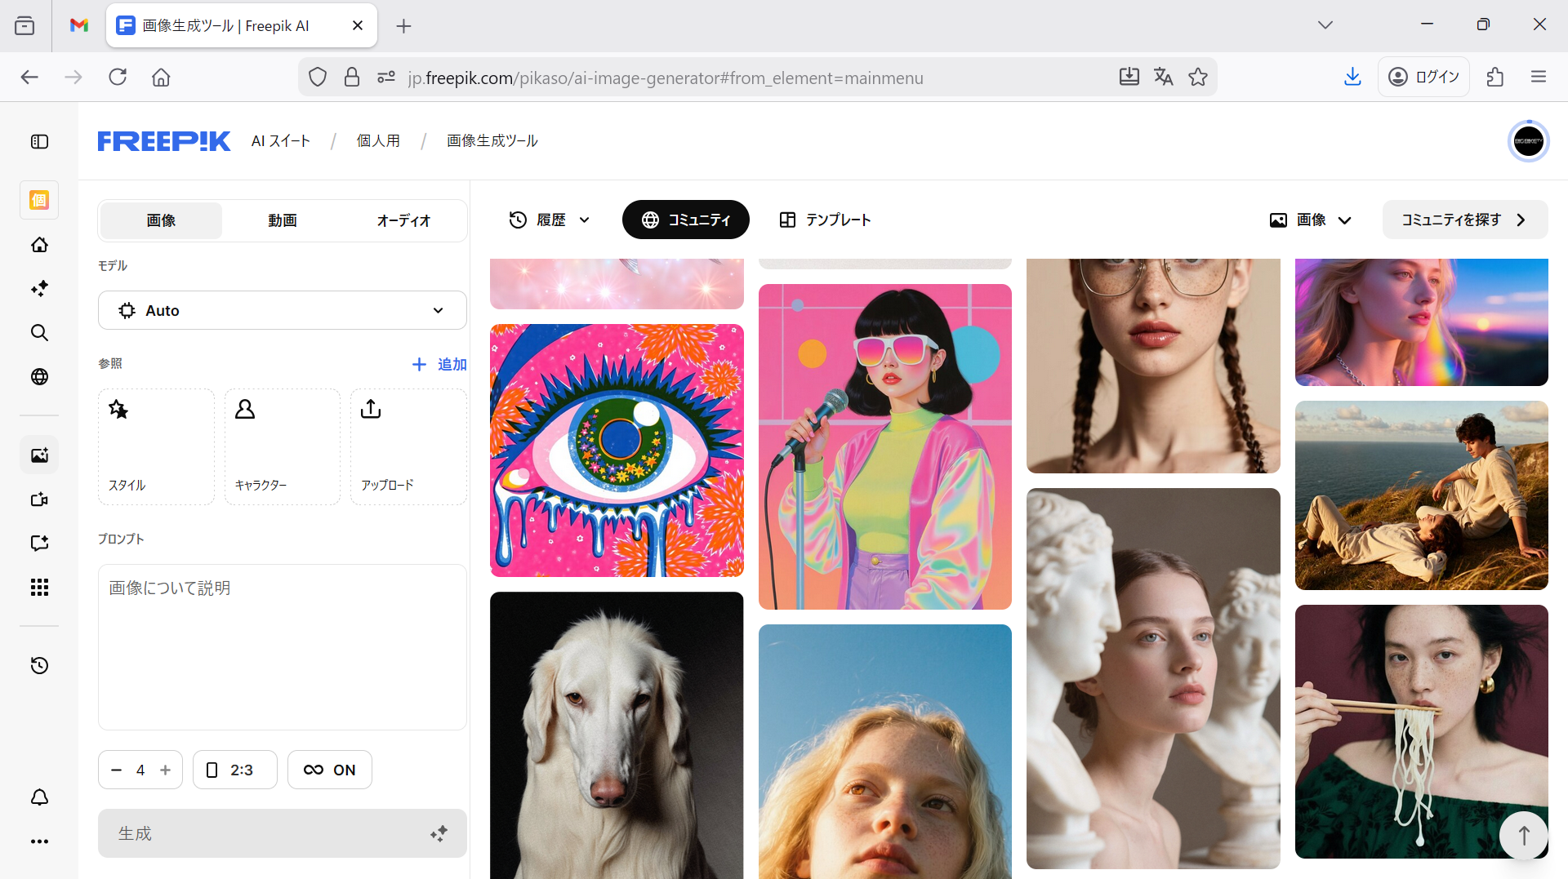View history via the sidebar clock icon
This screenshot has width=1568, height=879.
[39, 665]
